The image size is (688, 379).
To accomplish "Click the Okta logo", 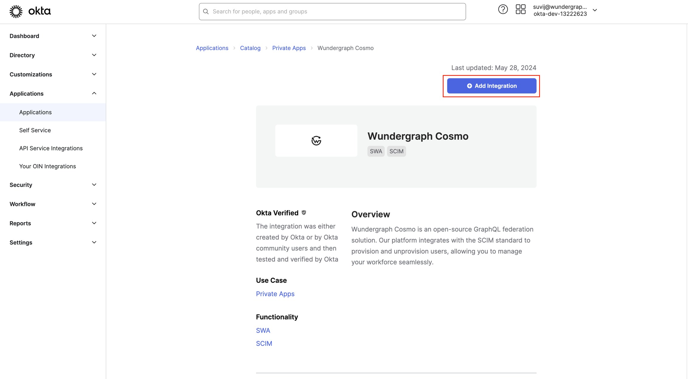I will (x=30, y=11).
